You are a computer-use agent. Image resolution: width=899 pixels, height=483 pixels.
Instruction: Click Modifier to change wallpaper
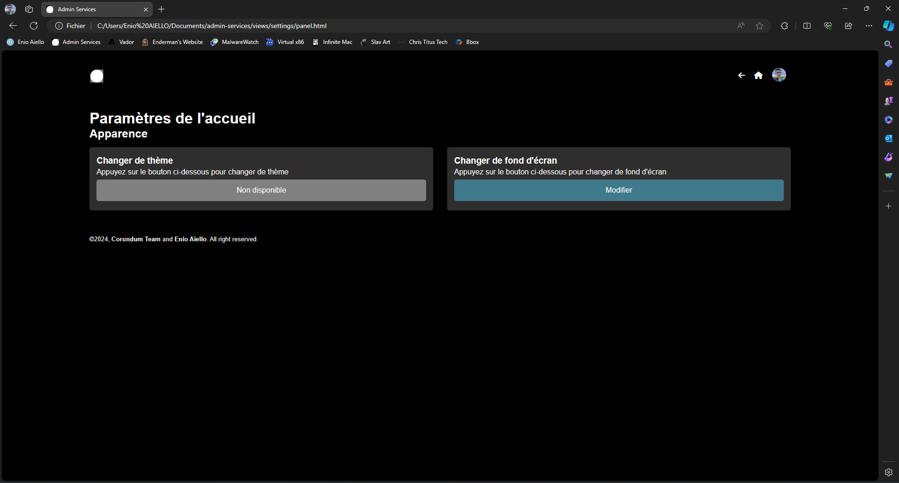(619, 190)
